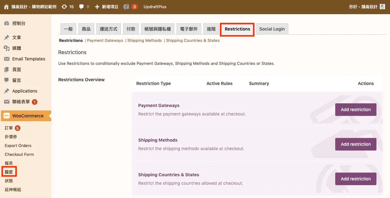This screenshot has height=198, width=390.
Task: Open 折價券 under WooCommerce
Action: point(11,137)
